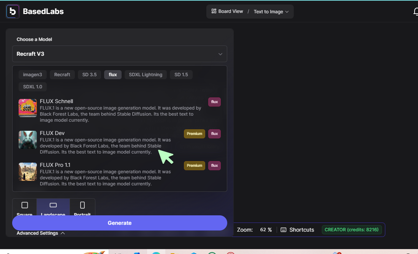The image size is (418, 254).
Task: Select the flux filter tag
Action: tap(113, 75)
